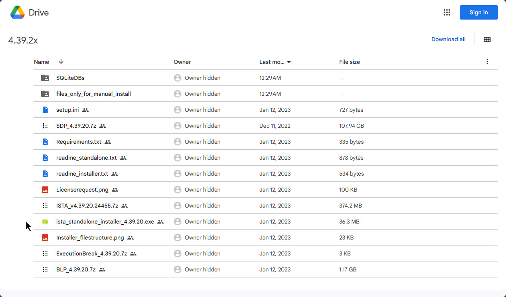Click shared people icon beside Installer_filestructure.png

pos(130,238)
